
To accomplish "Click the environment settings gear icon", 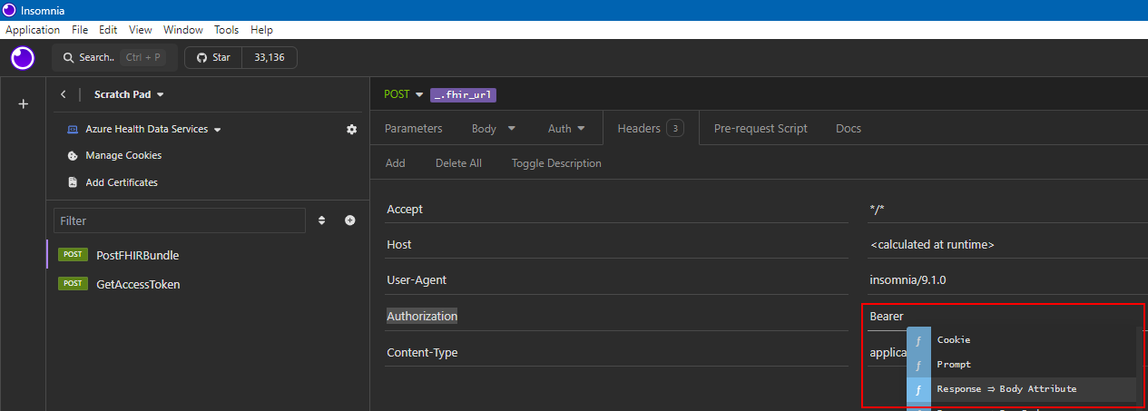I will point(352,129).
